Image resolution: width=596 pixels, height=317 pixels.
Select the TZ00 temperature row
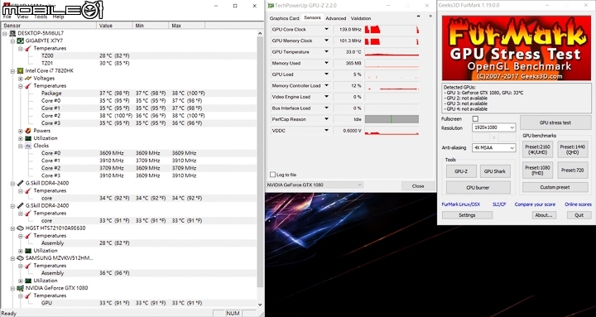[129, 56]
